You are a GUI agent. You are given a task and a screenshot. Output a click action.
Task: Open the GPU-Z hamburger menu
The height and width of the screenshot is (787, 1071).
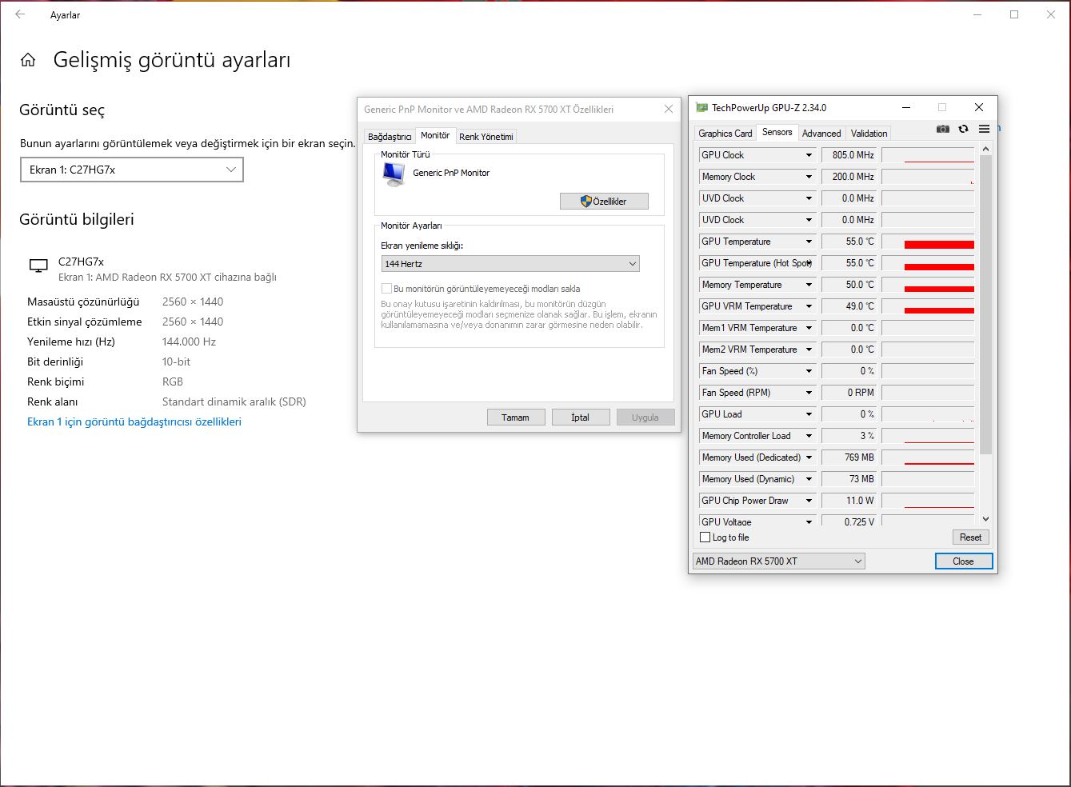point(984,129)
